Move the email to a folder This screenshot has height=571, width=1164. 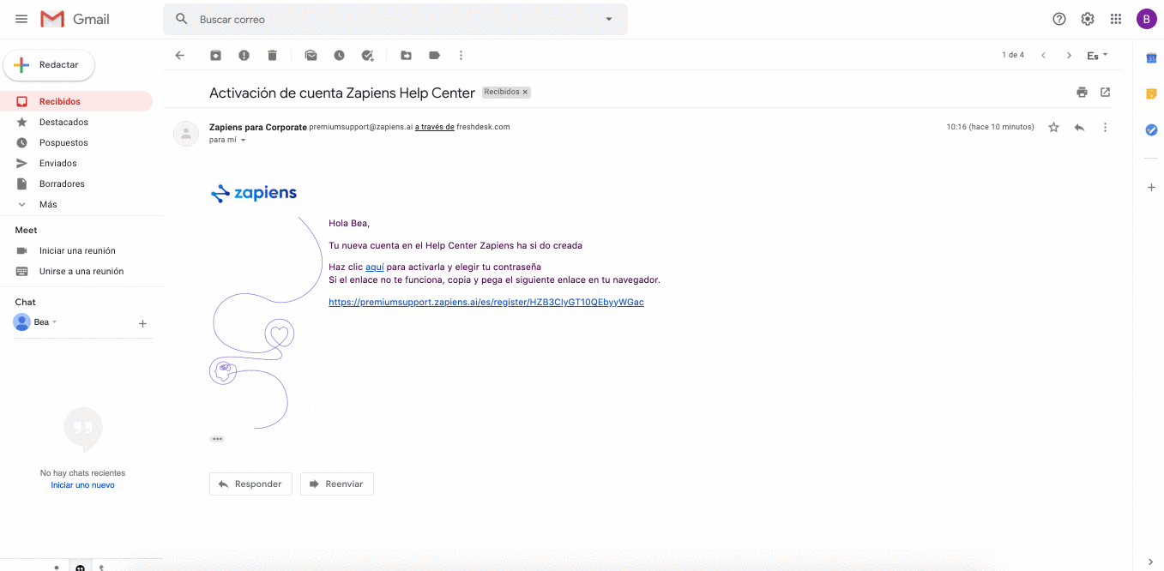tap(407, 55)
